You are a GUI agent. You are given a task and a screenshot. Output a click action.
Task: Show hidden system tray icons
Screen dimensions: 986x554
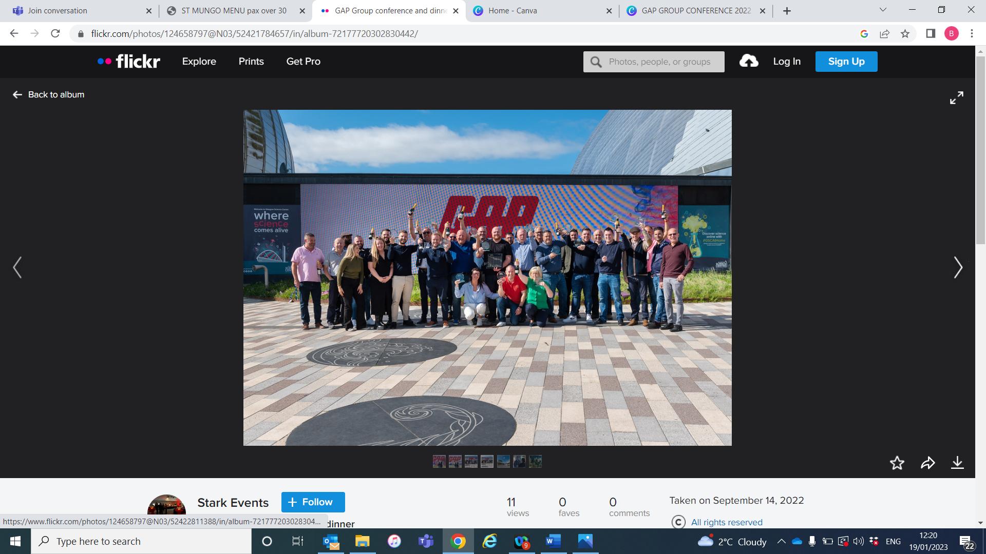(x=781, y=541)
